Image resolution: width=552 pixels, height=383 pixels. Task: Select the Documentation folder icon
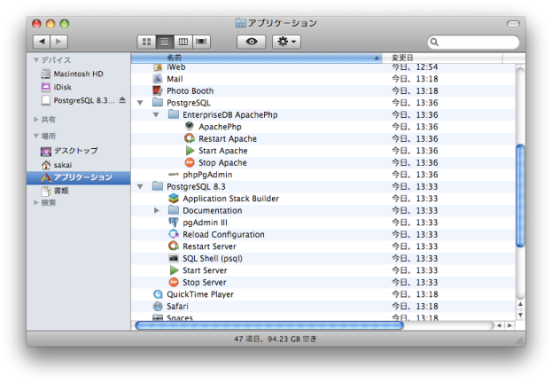(174, 210)
